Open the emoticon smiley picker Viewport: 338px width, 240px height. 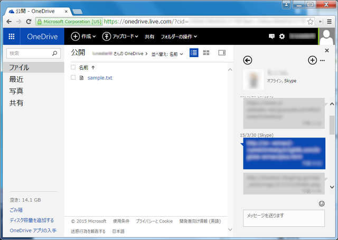(x=322, y=204)
